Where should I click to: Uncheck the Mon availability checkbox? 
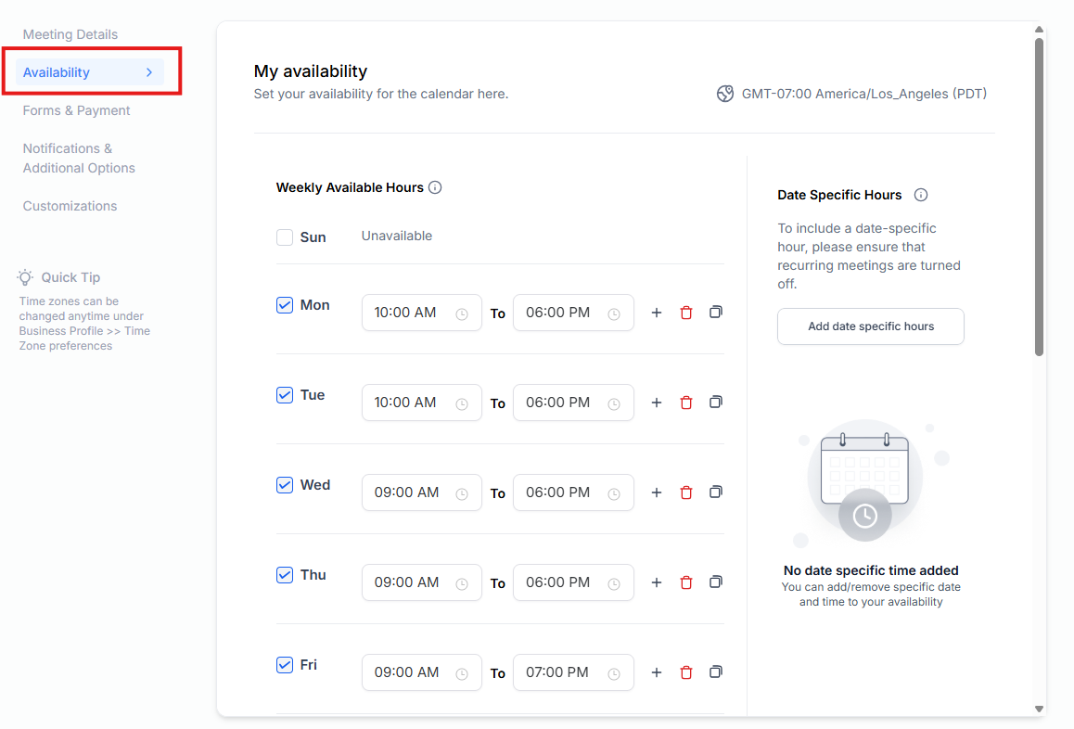(x=285, y=305)
